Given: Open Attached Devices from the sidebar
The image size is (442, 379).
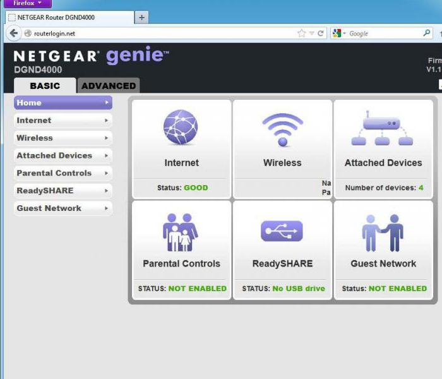Looking at the screenshot, I should click(x=63, y=155).
